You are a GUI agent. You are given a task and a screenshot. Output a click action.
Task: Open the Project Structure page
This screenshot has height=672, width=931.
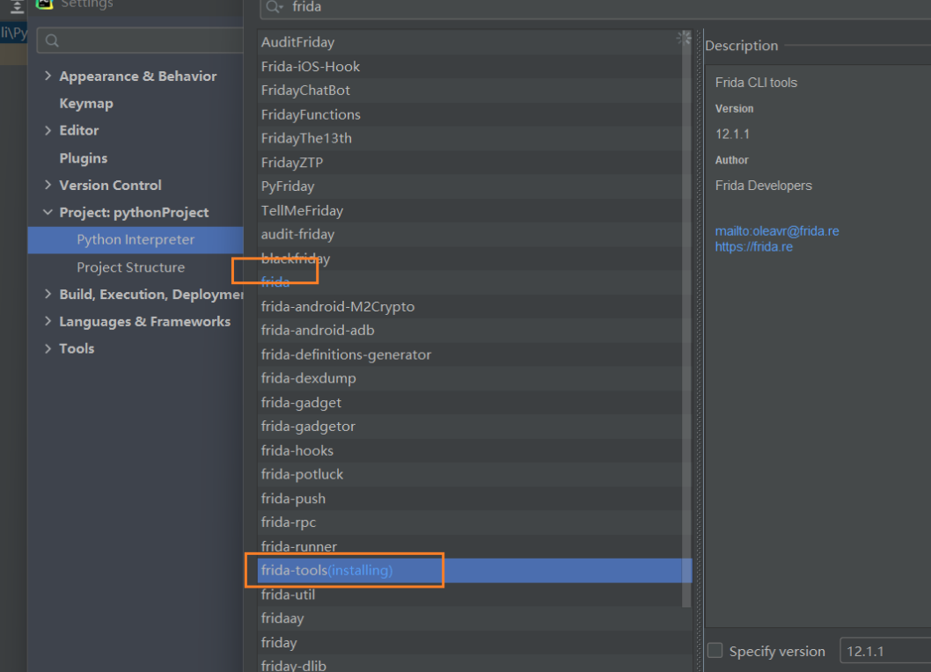[130, 267]
